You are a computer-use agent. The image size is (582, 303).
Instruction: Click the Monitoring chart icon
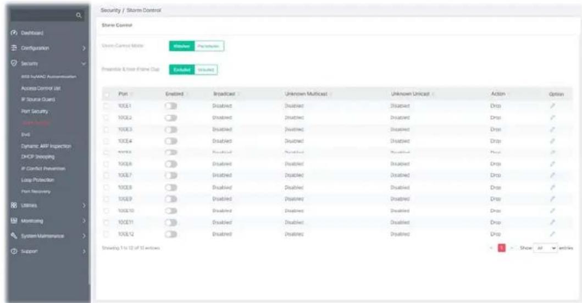click(14, 221)
